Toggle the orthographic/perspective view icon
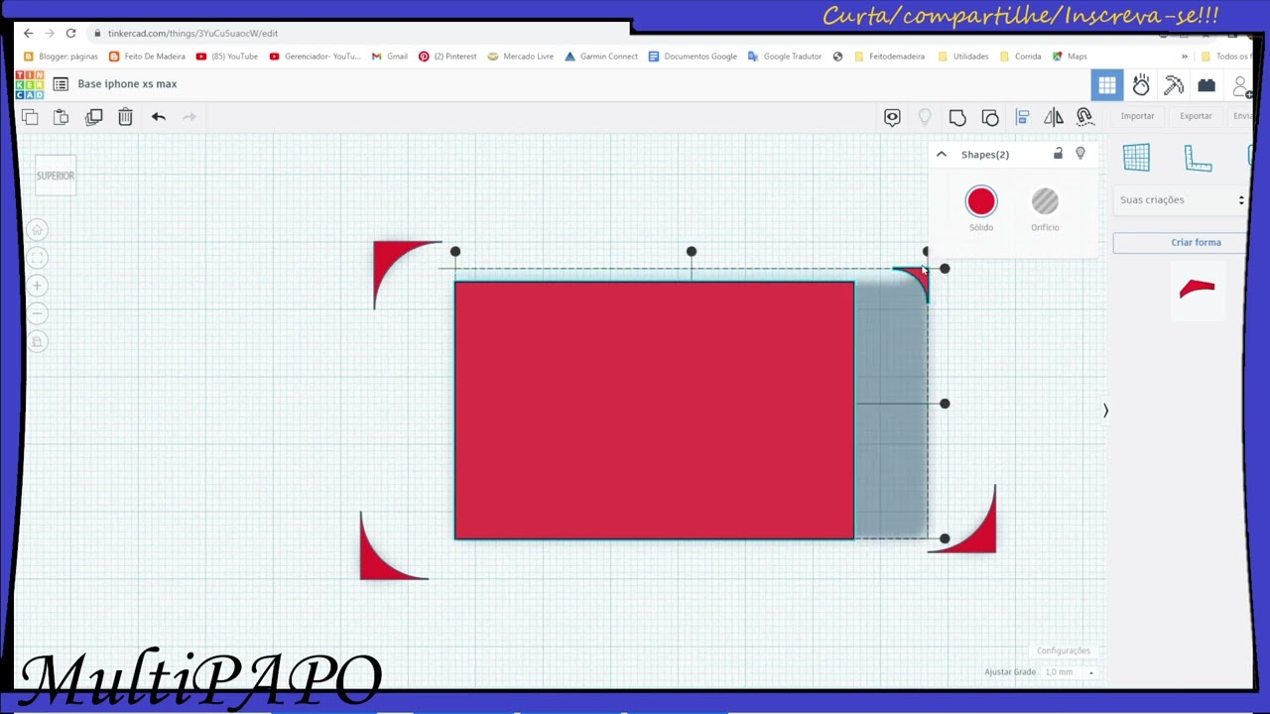The image size is (1270, 714). pos(37,341)
